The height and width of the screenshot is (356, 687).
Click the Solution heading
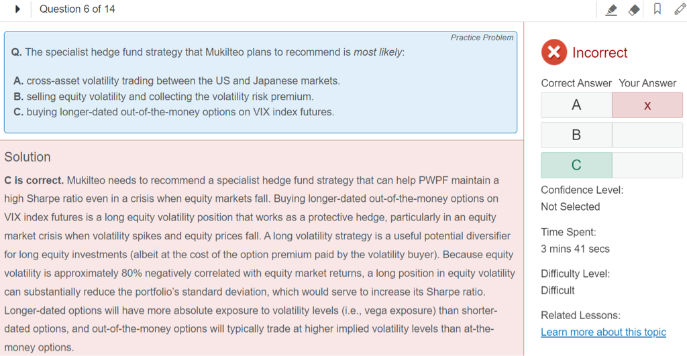[x=28, y=157]
